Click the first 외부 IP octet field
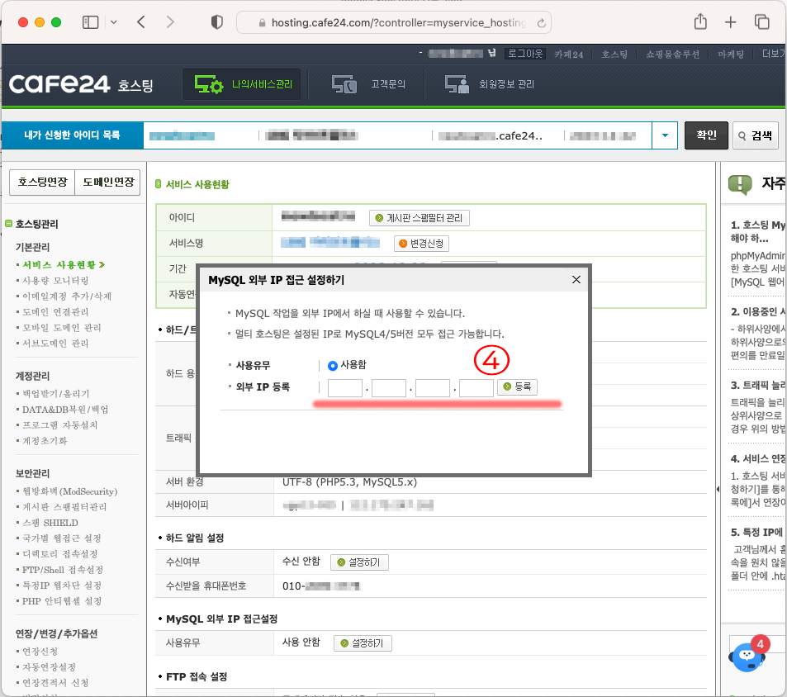Viewport: 787px width, 697px height. pos(345,387)
